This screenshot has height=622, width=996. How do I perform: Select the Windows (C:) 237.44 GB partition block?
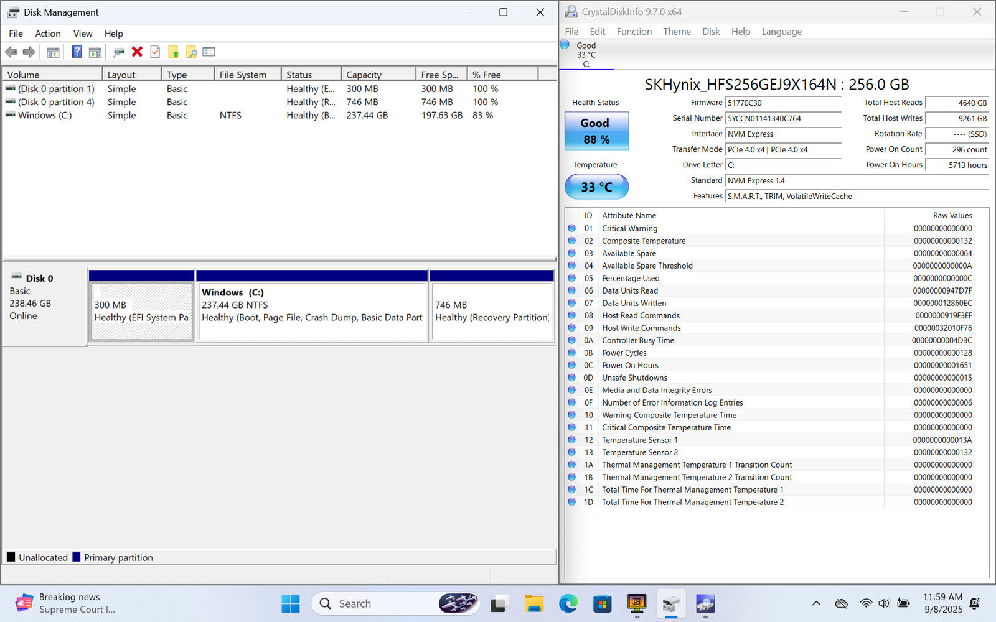(312, 312)
